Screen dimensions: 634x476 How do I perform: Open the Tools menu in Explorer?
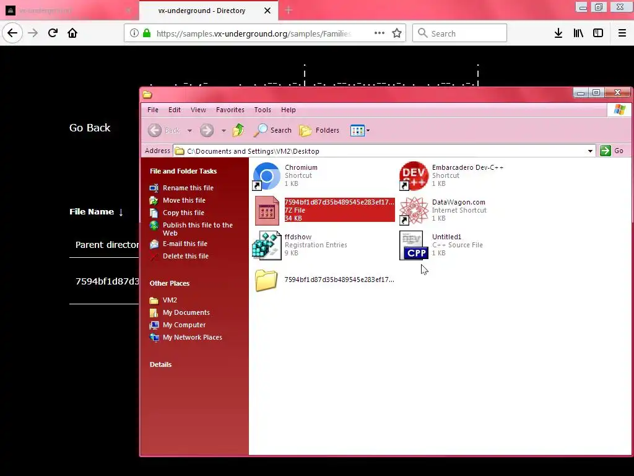click(263, 110)
